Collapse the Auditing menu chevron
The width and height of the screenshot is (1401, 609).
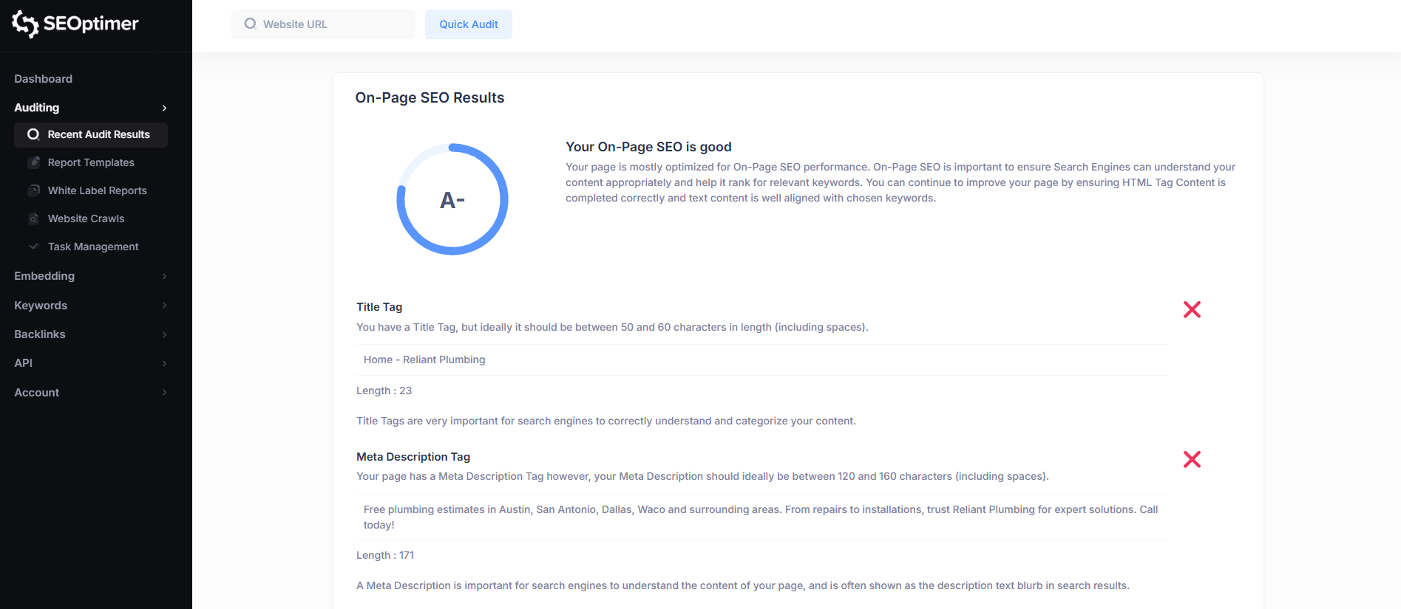pyautogui.click(x=164, y=108)
